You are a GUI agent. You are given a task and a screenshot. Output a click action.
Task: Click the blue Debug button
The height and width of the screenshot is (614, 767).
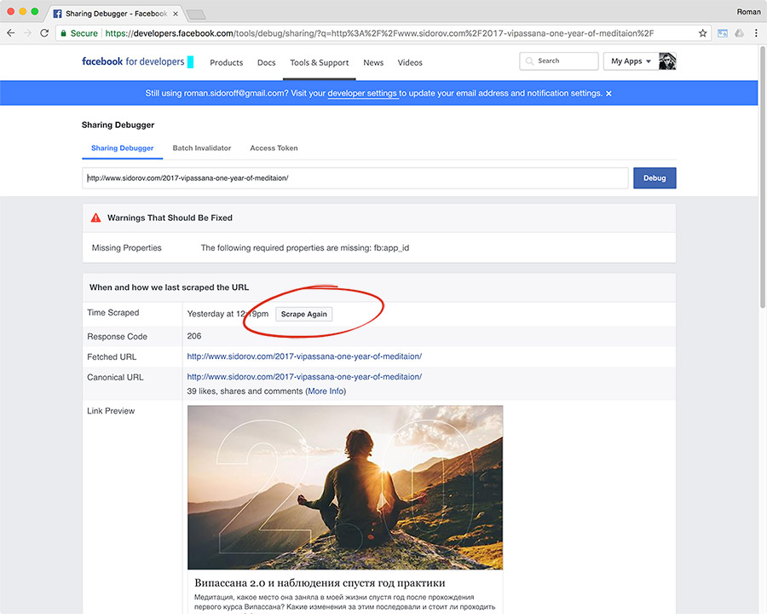[655, 178]
